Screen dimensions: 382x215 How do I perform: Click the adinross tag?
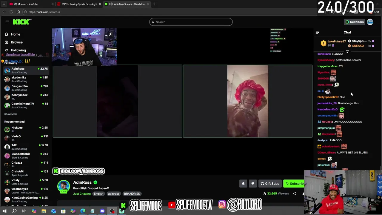click(x=114, y=194)
